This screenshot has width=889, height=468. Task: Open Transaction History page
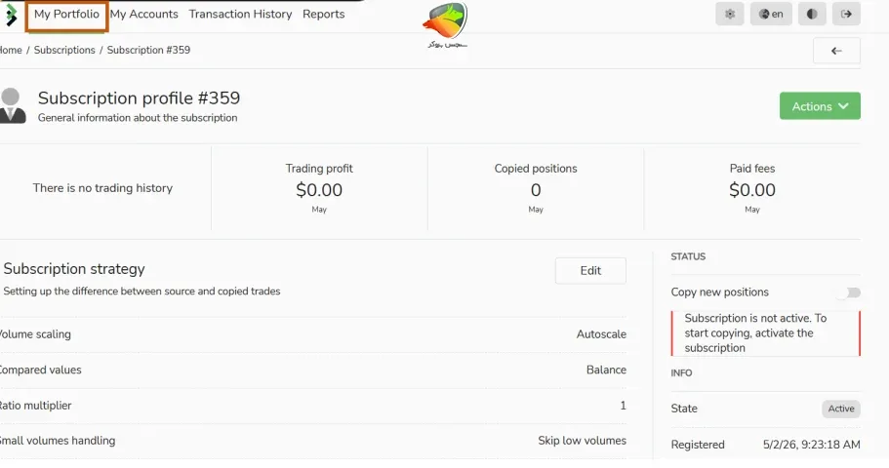tap(240, 15)
